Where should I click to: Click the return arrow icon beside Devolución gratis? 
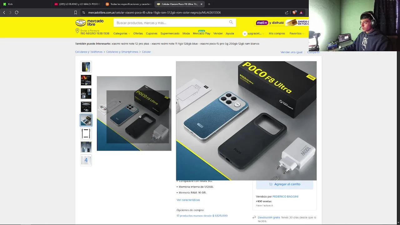(254, 217)
